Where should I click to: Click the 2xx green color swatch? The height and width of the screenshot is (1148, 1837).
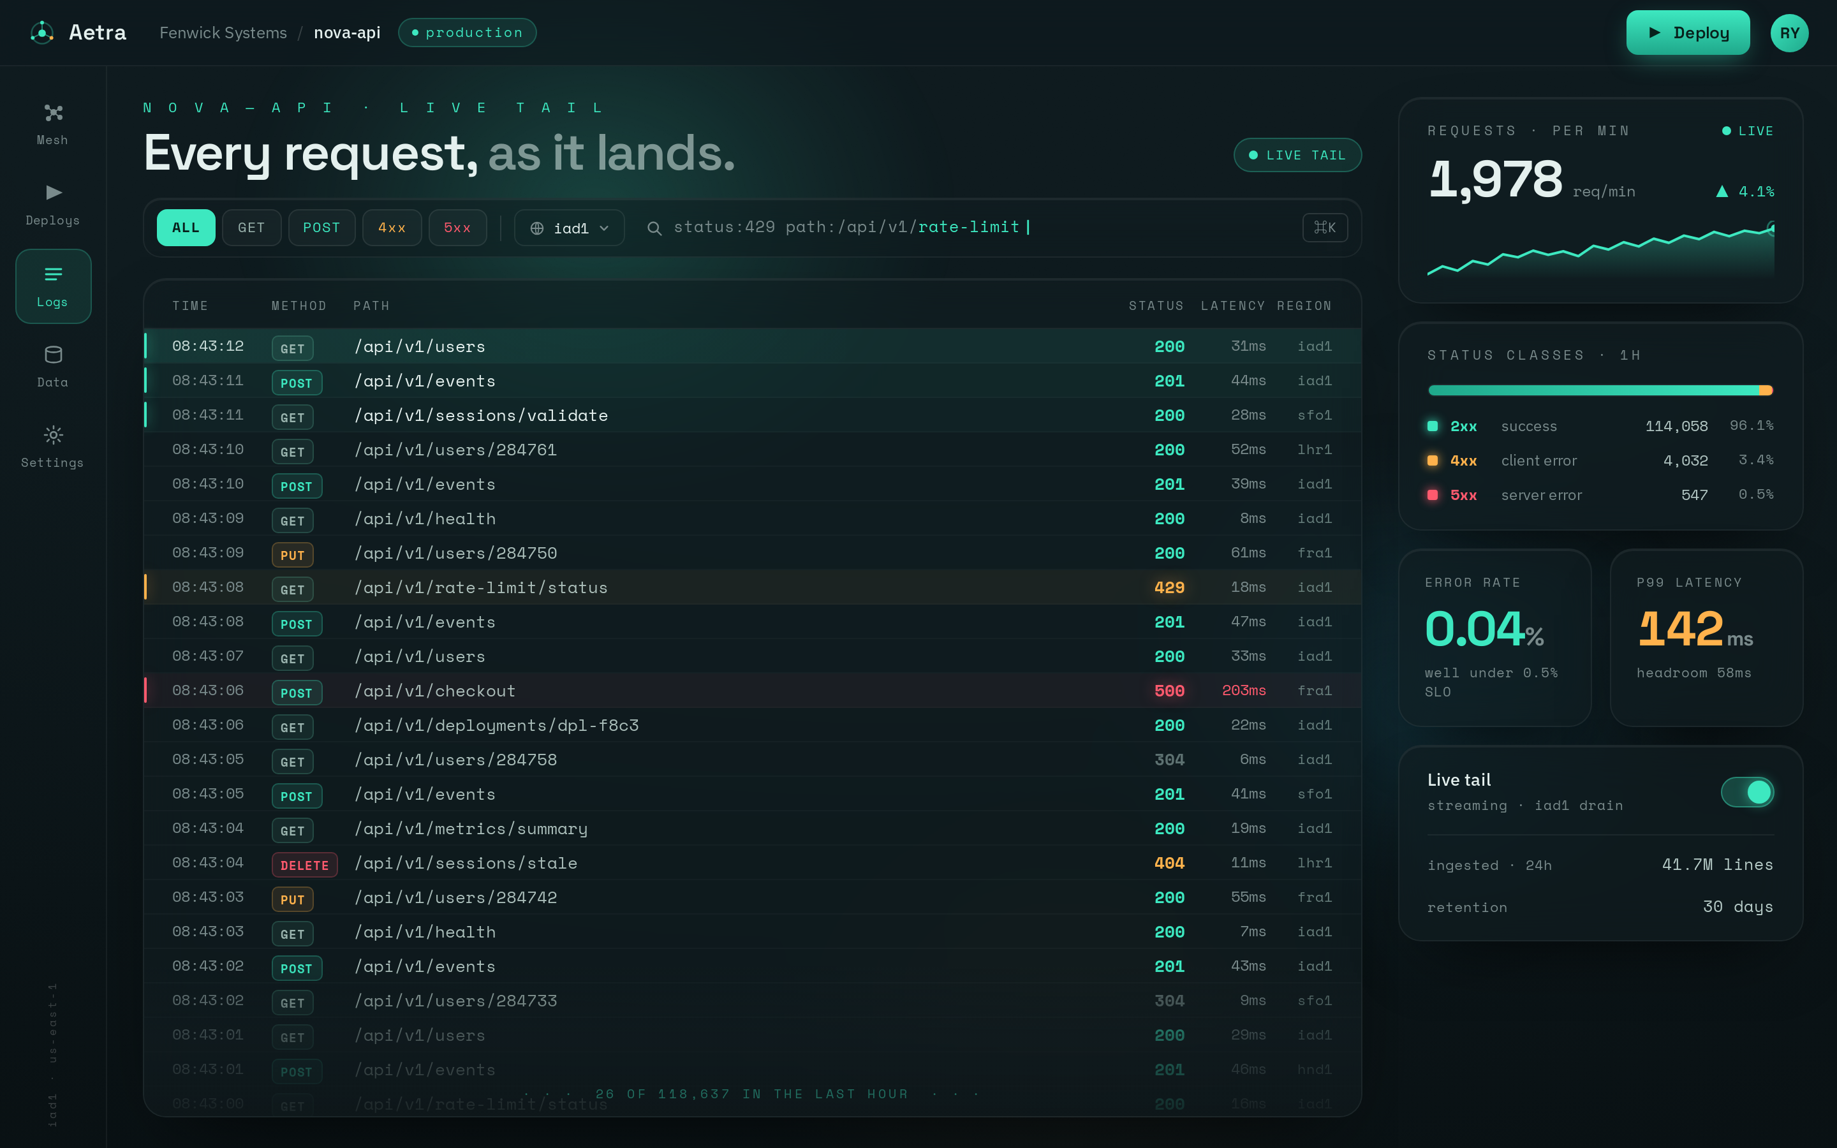point(1433,426)
